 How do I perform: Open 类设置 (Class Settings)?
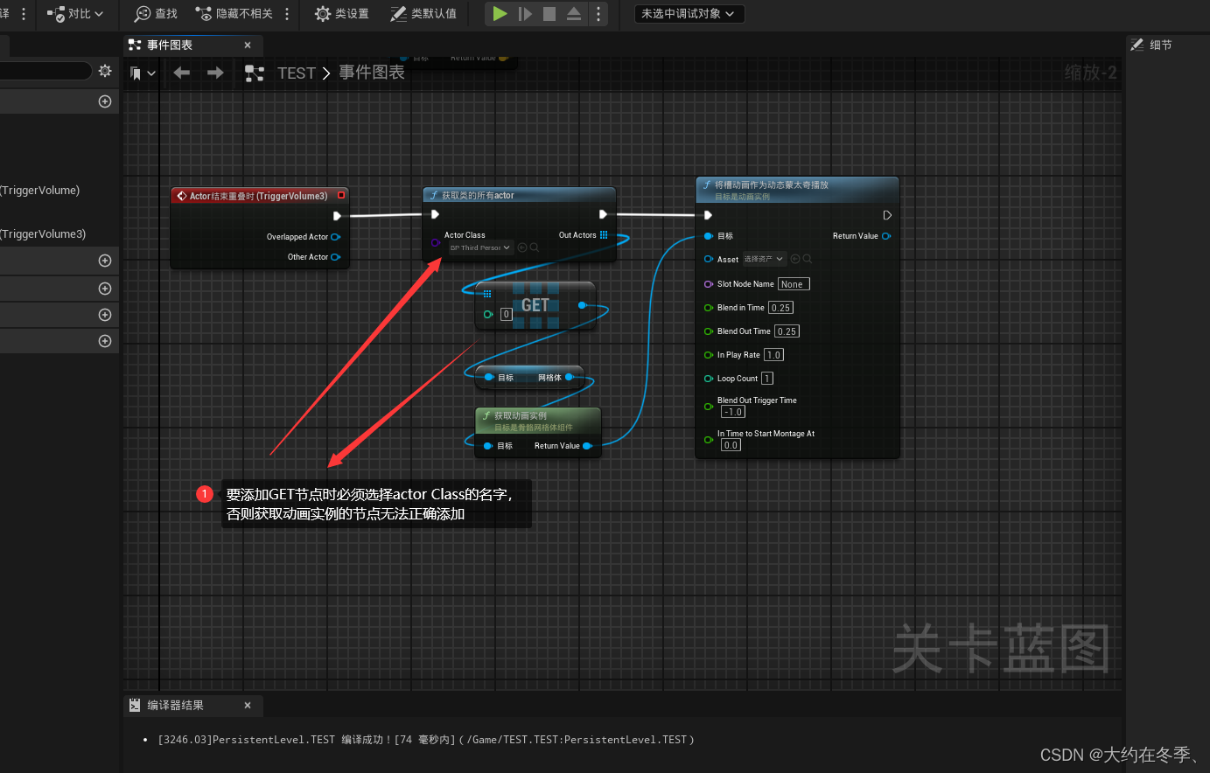342,14
